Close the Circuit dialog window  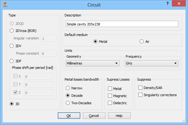point(180,3)
